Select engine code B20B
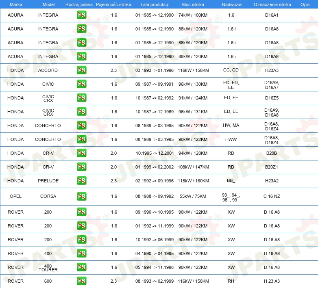318x288 pixels. pyautogui.click(x=271, y=153)
